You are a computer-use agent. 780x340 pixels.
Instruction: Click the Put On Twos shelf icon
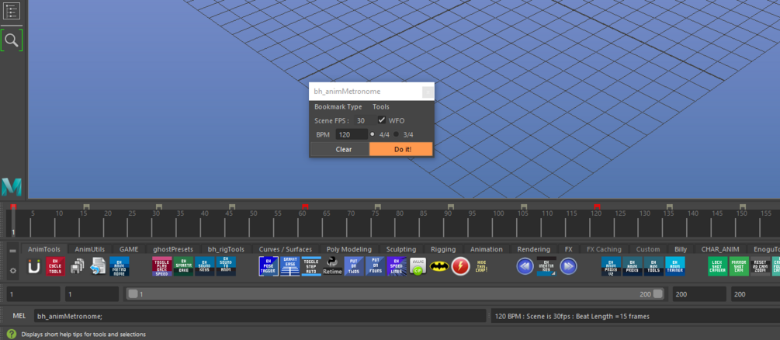(x=354, y=266)
